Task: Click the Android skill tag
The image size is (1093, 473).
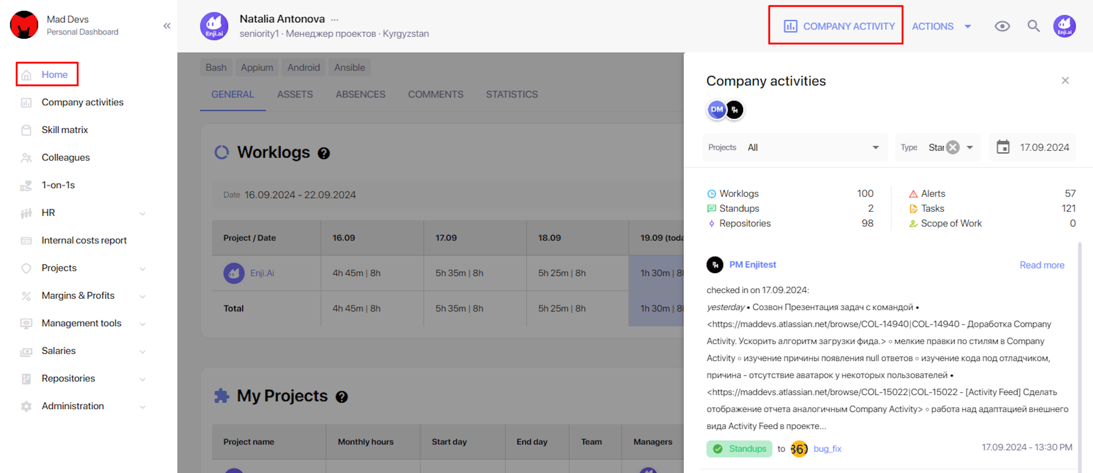Action: [304, 67]
